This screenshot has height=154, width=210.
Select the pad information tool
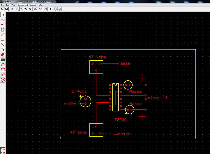(3, 75)
